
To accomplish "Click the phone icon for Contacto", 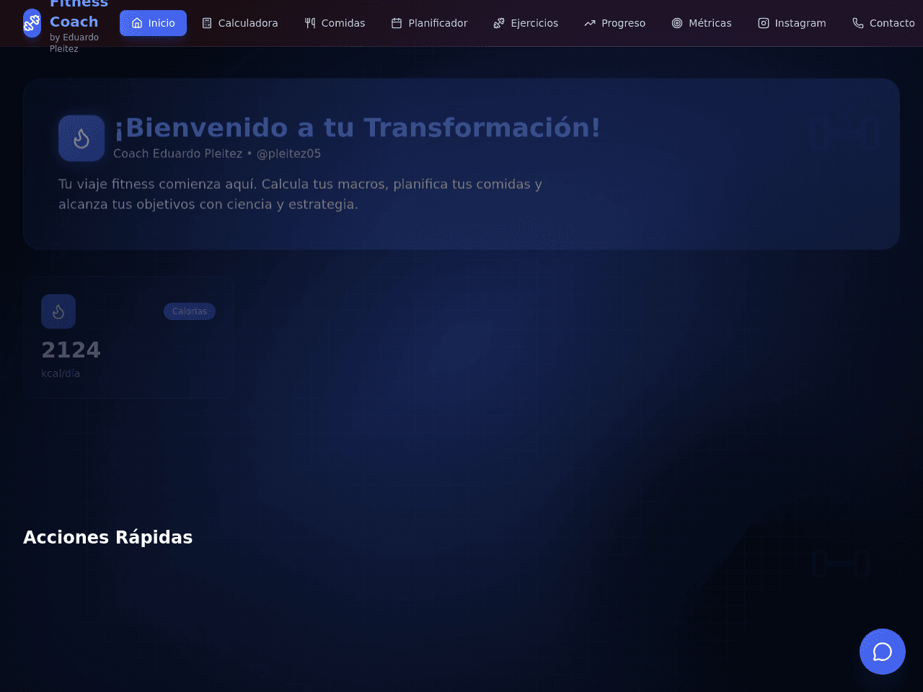I will 858,23.
